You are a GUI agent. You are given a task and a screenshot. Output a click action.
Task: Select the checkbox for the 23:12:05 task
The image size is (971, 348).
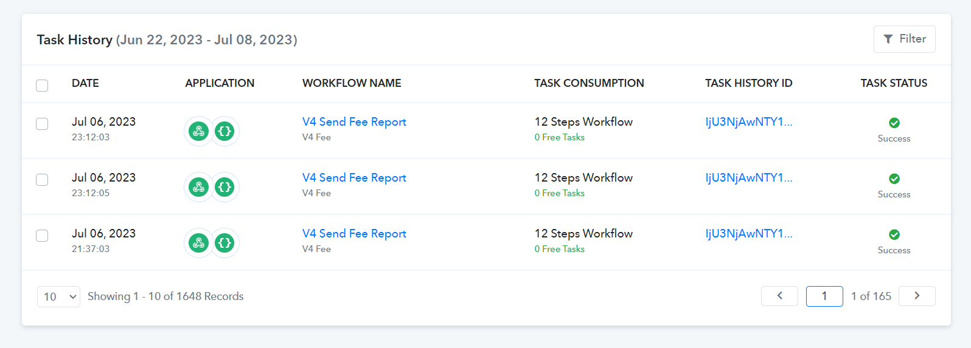[42, 180]
